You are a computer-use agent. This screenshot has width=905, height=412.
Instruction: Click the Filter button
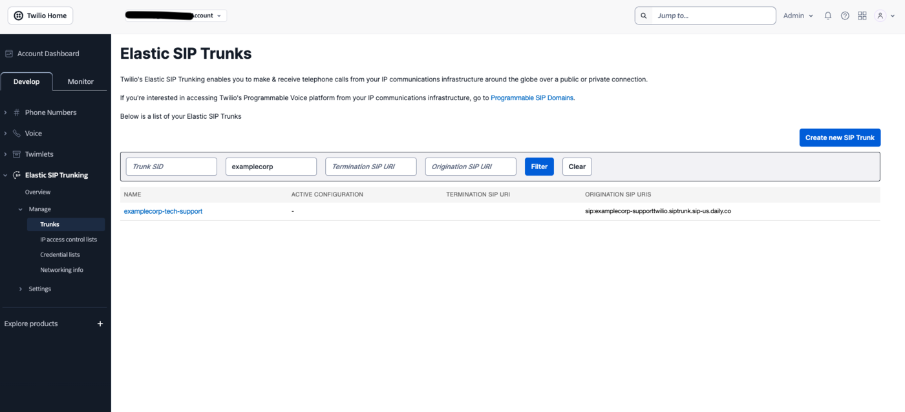point(539,167)
